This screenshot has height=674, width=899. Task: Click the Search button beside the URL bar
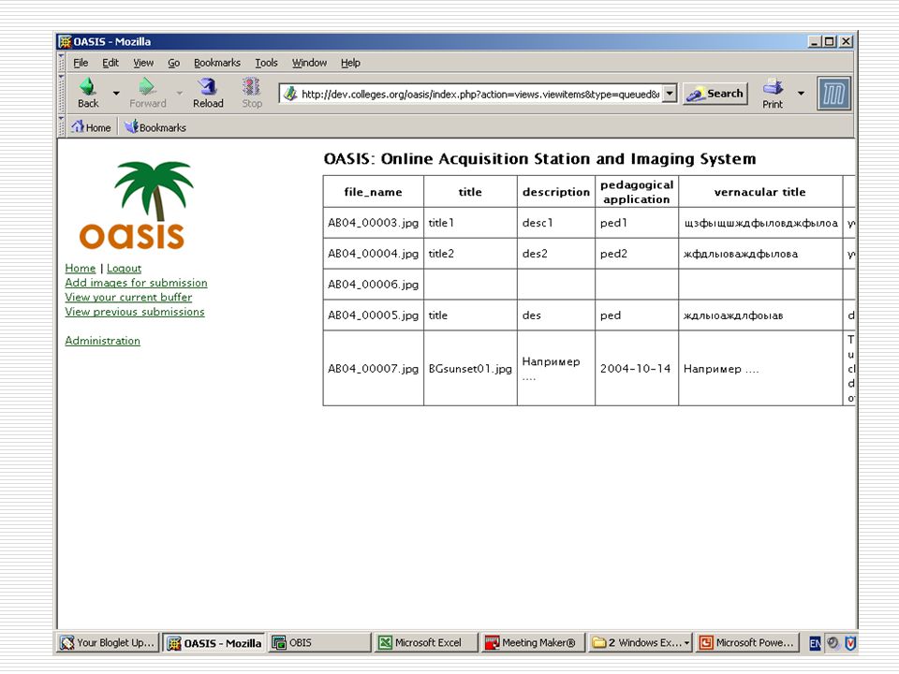[715, 94]
